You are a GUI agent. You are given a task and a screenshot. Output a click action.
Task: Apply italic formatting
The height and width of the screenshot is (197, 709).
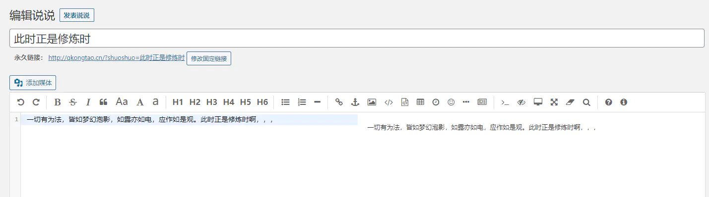[88, 102]
